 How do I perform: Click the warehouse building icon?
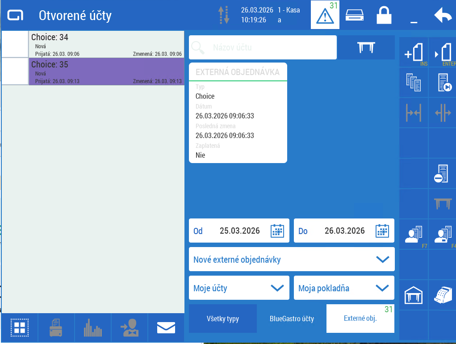414,295
